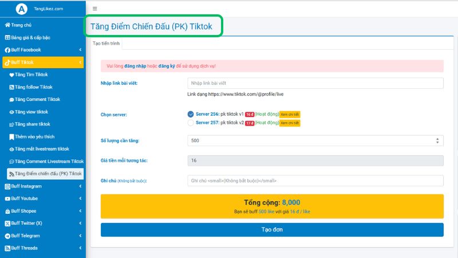
Task: Click the home icon beside Trang chủ
Action: click(x=7, y=25)
